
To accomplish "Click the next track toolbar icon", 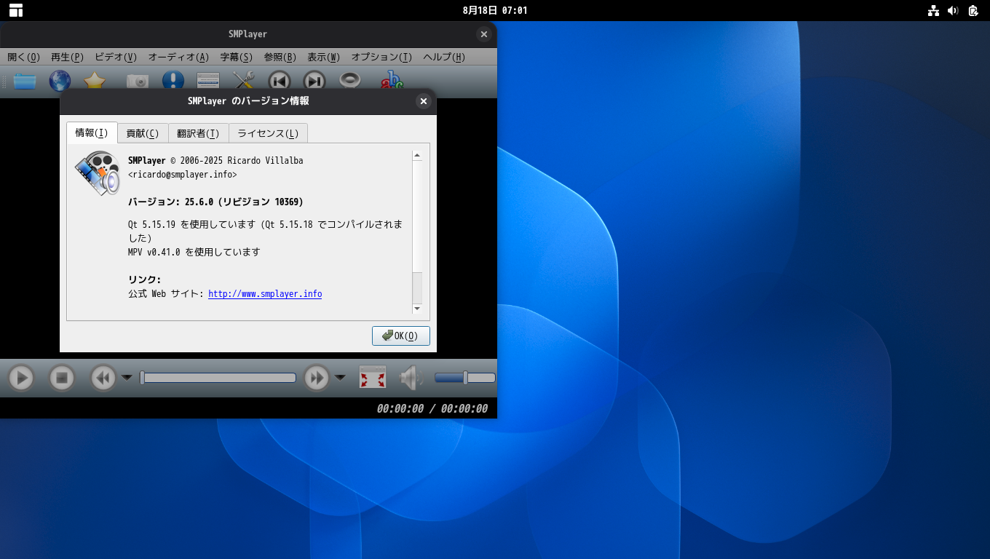I will point(314,80).
